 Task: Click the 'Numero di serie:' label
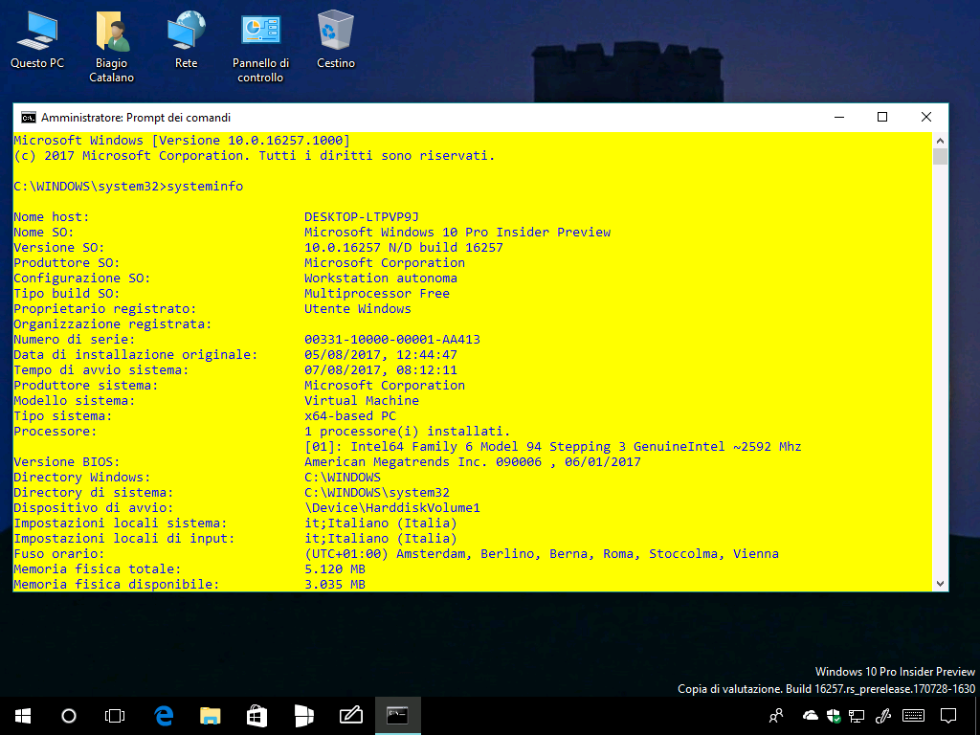pos(75,340)
